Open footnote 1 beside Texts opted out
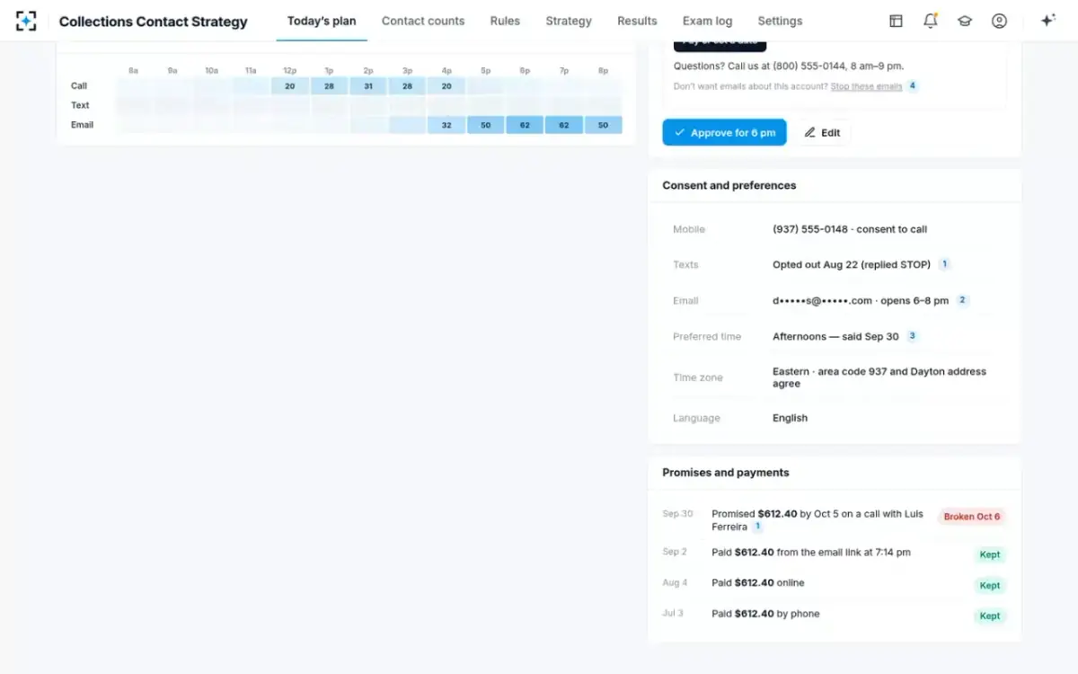This screenshot has width=1078, height=674. coord(944,264)
